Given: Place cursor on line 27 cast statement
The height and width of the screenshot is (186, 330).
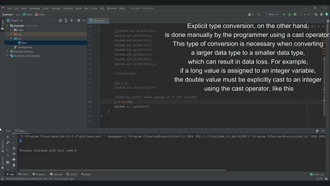Looking at the screenshot, I should coord(124,102).
